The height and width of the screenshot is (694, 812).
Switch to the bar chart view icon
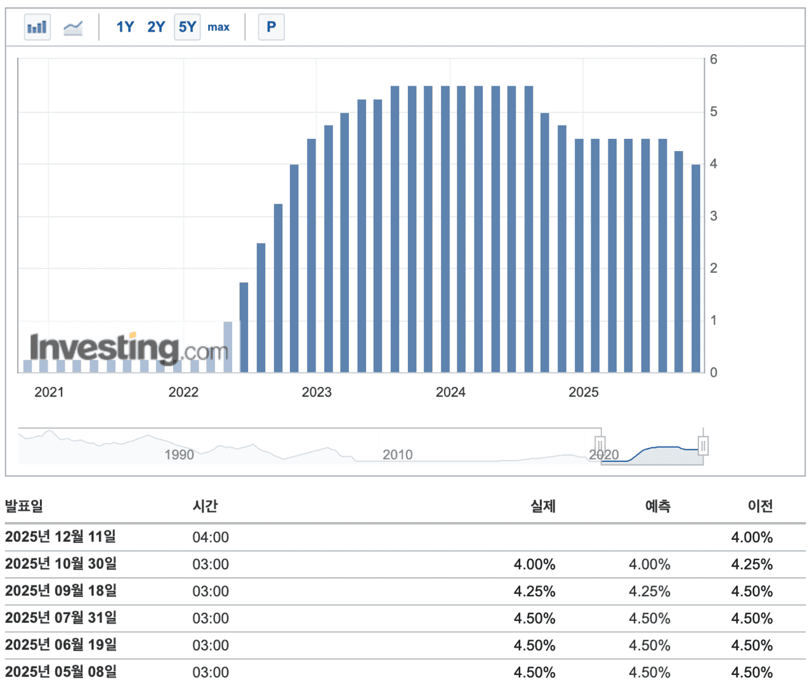pyautogui.click(x=36, y=27)
